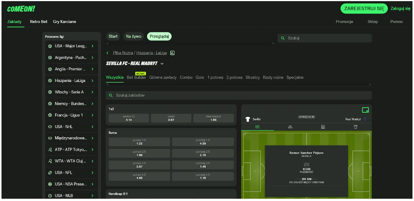414x201 pixels.
Task: Open the Bet Builder tab
Action: click(136, 77)
